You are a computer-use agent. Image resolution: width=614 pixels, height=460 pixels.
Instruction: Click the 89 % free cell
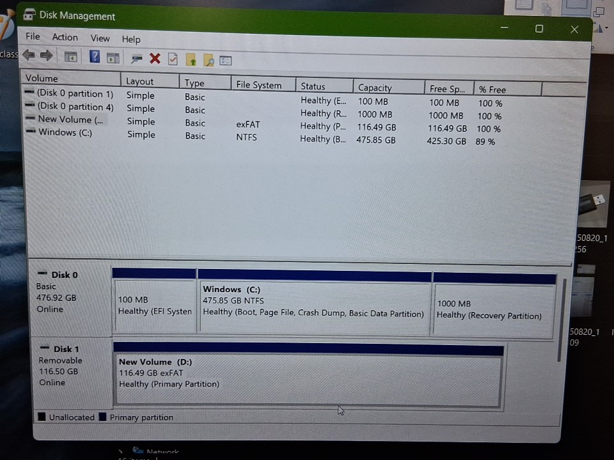point(485,142)
